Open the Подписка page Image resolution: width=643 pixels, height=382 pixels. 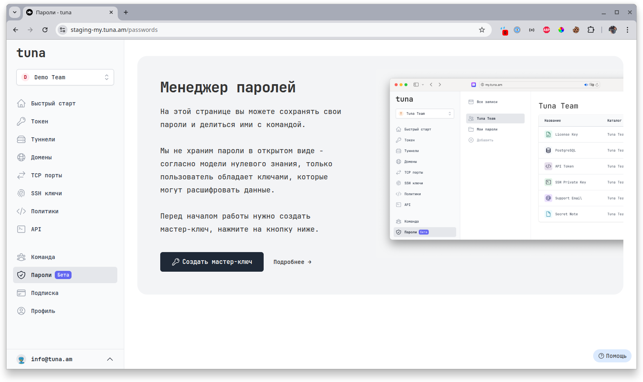pos(65,293)
